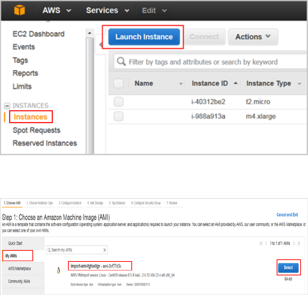This screenshot has width=308, height=295.
Task: Click the search icon in Search my AMIs
Action: (49, 250)
